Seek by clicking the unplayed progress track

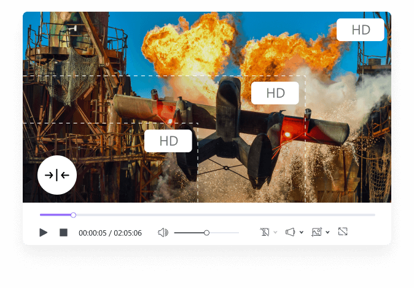225,215
